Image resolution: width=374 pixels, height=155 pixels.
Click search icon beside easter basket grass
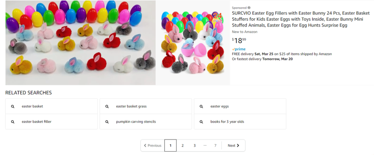tap(107, 107)
